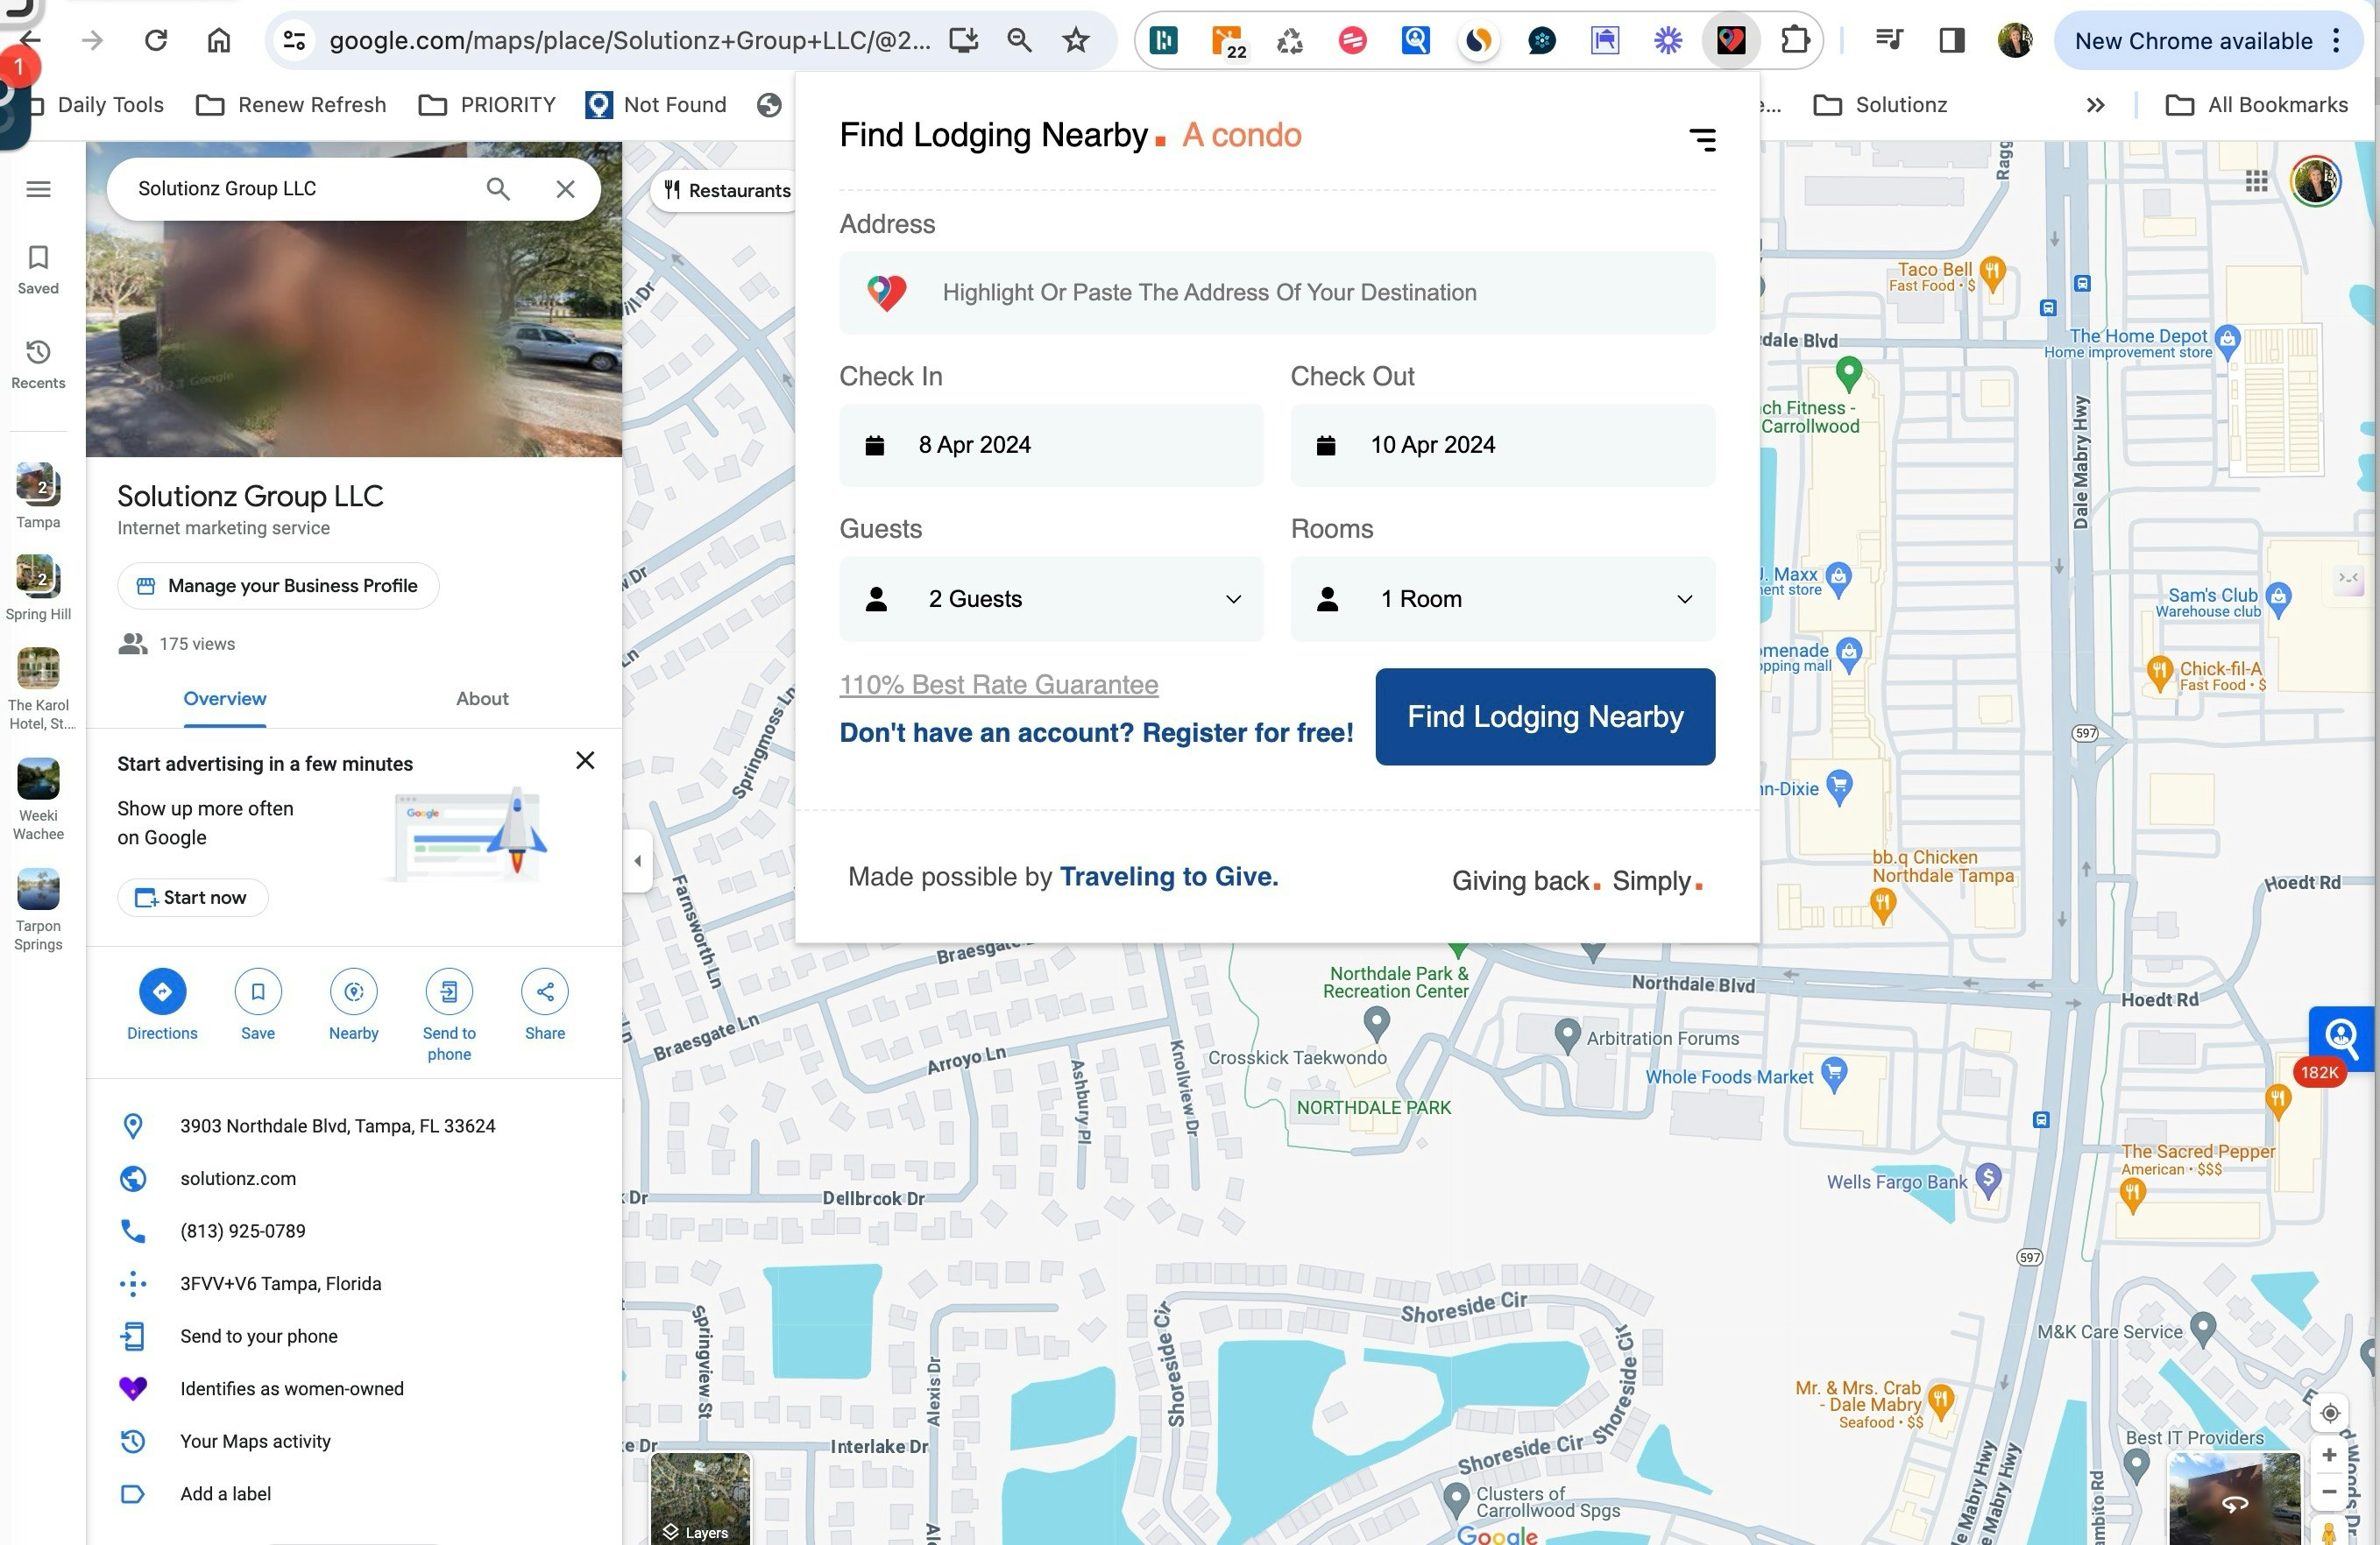Open the Google Maps hamburger menu
The width and height of the screenshot is (2380, 1545).
[x=38, y=189]
